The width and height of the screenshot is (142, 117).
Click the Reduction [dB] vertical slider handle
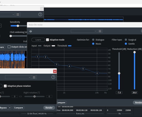point(135,52)
